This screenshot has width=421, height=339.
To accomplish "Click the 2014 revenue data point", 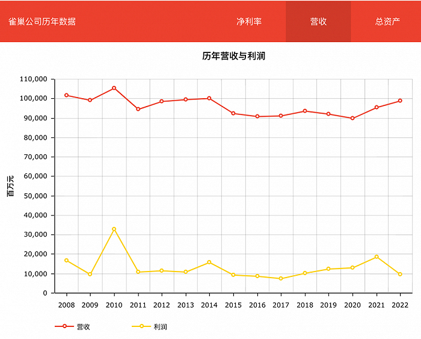I will pyautogui.click(x=209, y=98).
